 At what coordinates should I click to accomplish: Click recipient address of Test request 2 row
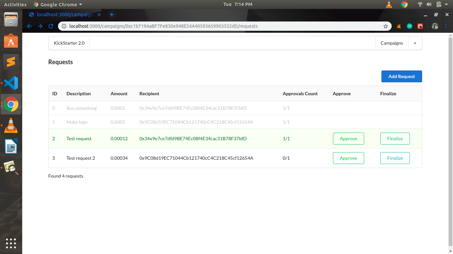point(196,158)
